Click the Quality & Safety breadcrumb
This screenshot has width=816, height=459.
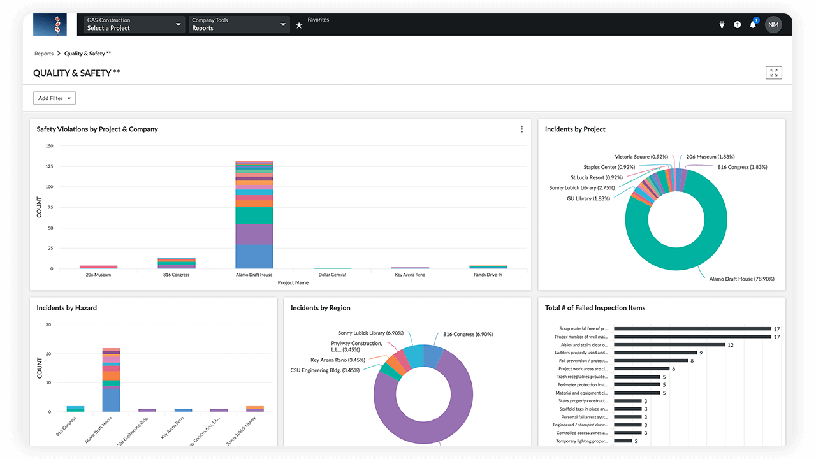pyautogui.click(x=87, y=54)
